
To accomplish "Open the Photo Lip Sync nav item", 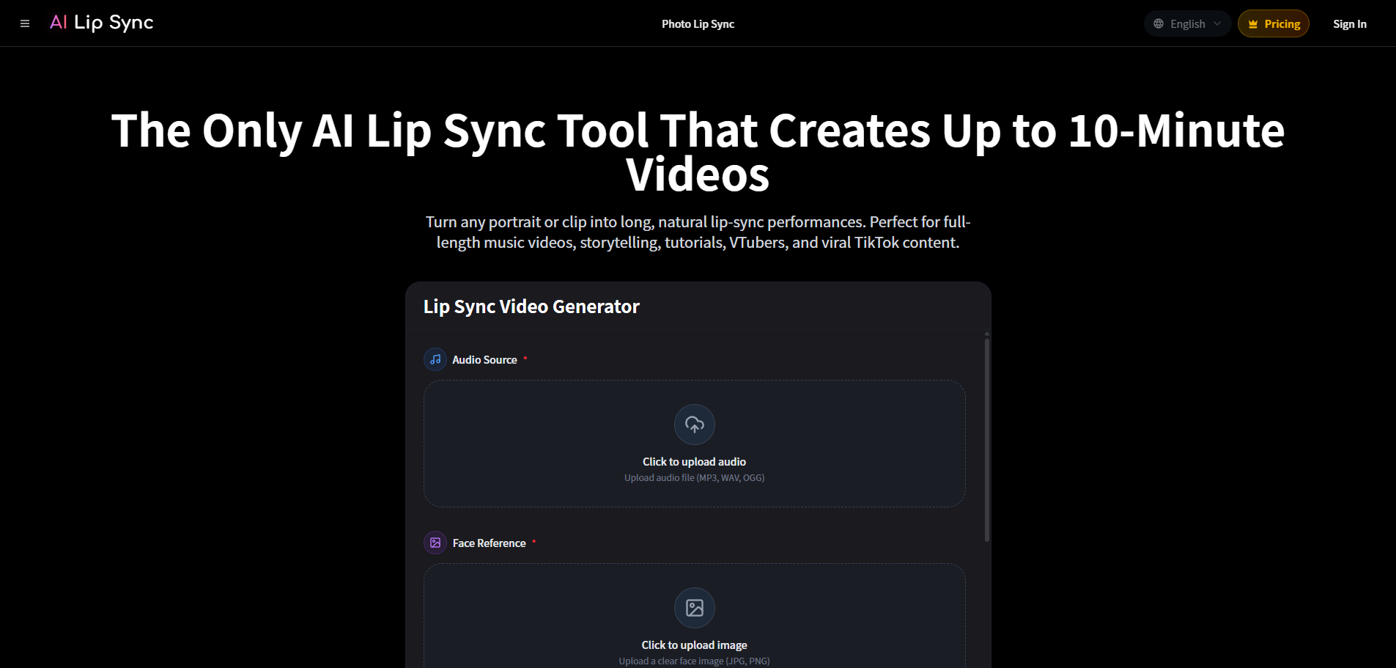I will pyautogui.click(x=698, y=24).
